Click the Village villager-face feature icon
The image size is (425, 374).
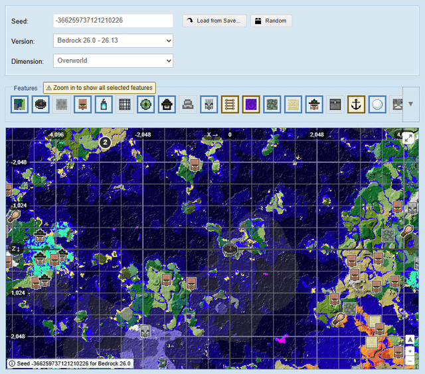82,104
